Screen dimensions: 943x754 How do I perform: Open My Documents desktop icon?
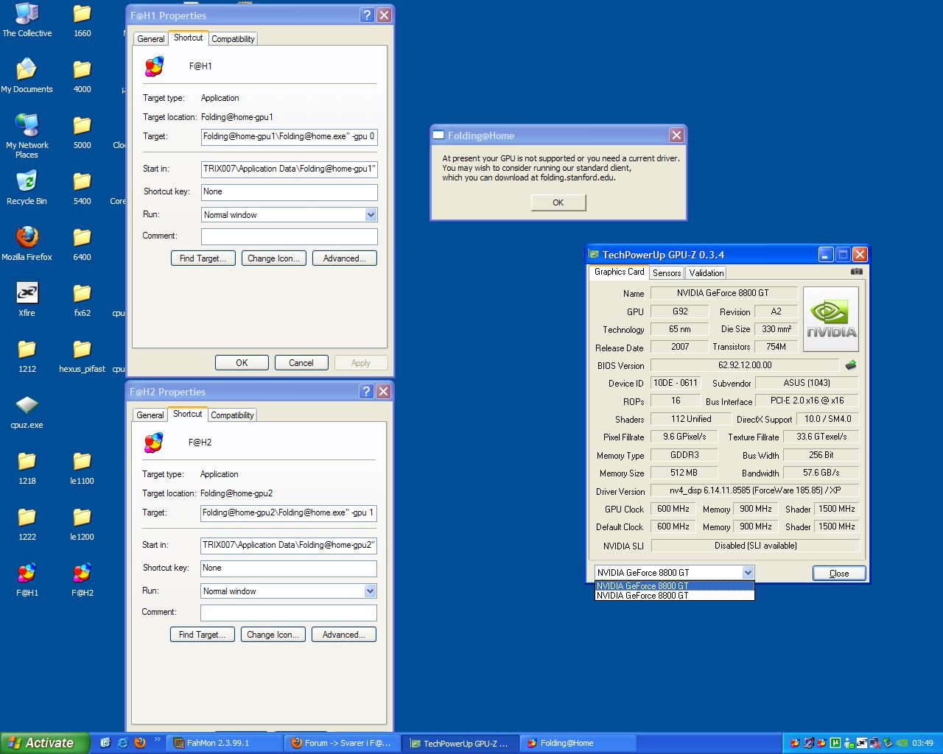[27, 76]
